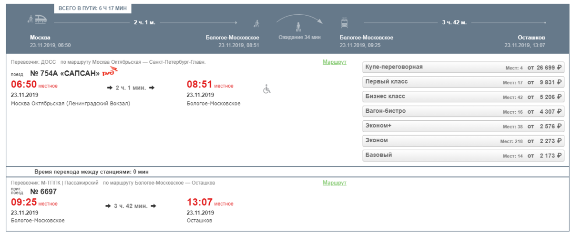Click train number № 754A «САПСАН»

click(65, 73)
